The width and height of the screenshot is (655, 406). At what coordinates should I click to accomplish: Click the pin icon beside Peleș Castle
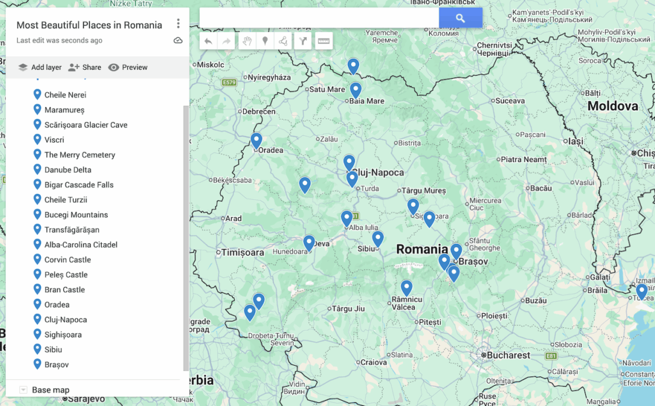[37, 274]
